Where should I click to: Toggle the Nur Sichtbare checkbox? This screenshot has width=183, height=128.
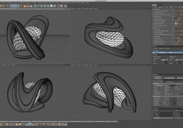pyautogui.click(x=162, y=58)
